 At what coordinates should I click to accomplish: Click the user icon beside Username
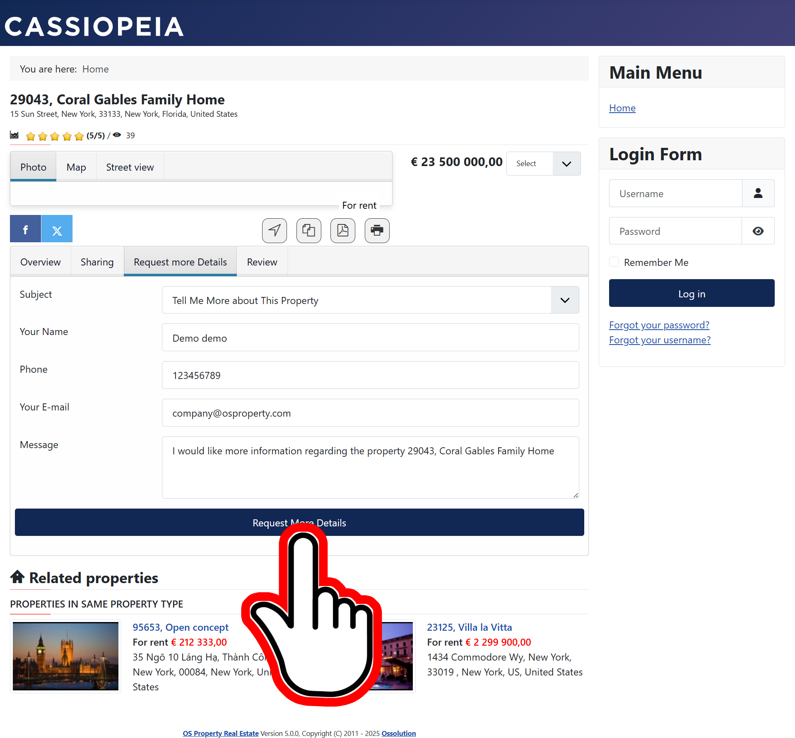(x=758, y=193)
